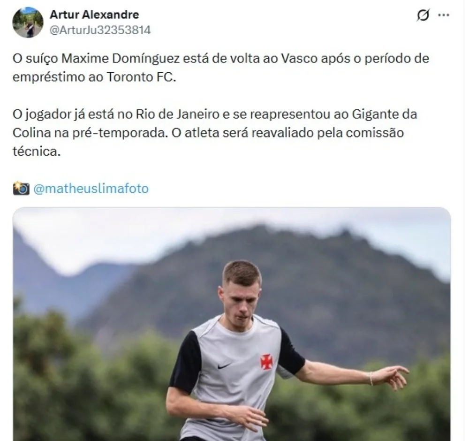Click the word "técnica." ending the tweet
Screen dimensions: 469x441
coord(37,152)
